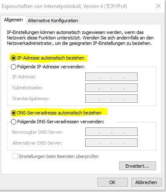The height and width of the screenshot is (192, 166).
Task: Click into the IP-Adresse input field
Action: pos(111,77)
